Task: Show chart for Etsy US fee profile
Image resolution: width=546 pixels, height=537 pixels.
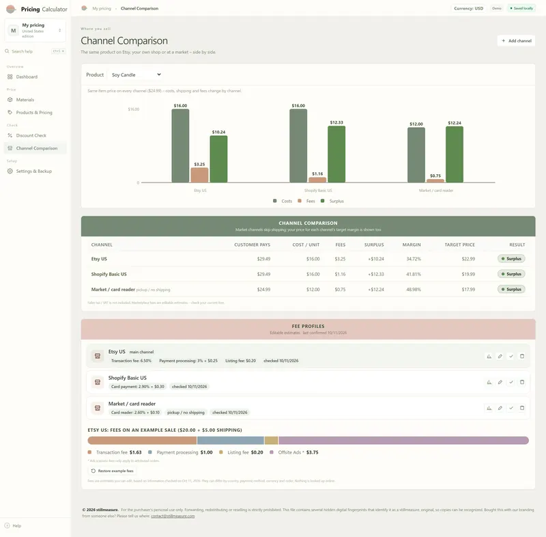Action: tap(489, 356)
